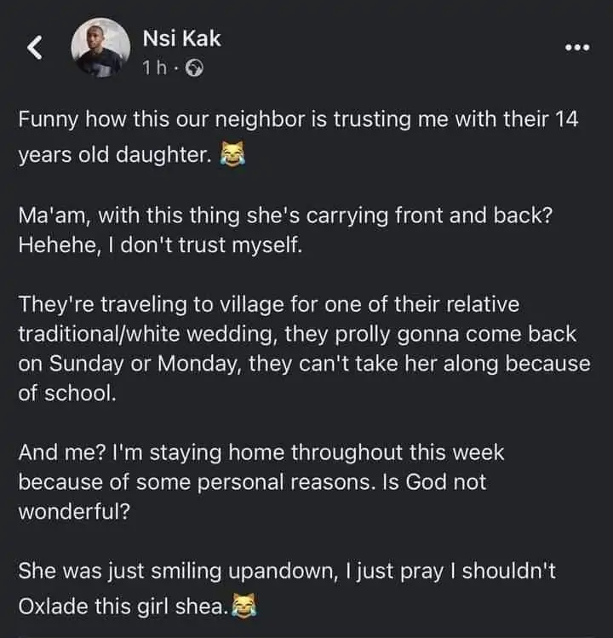The width and height of the screenshot is (613, 638).
Task: Click the laughing emoji ending the post
Action: pos(247,606)
